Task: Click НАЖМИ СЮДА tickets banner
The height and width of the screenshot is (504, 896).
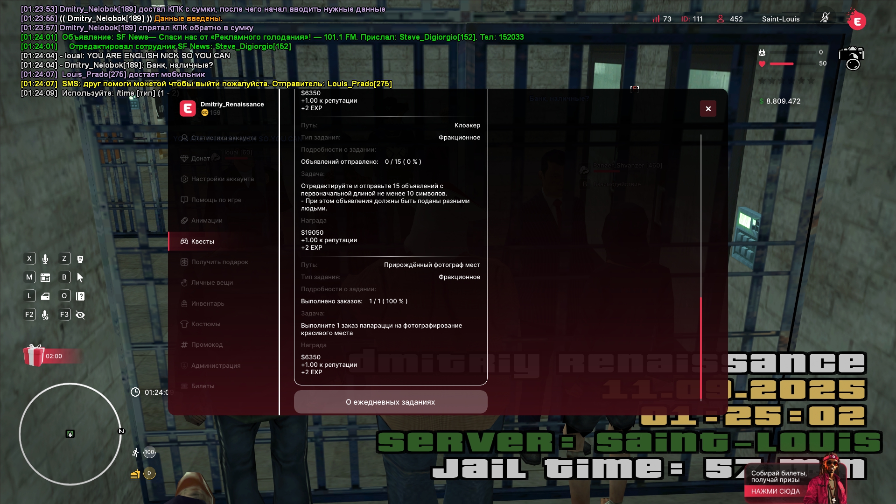Action: 775,491
